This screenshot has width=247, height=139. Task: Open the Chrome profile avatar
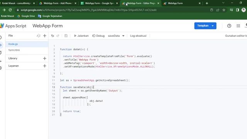(244, 10)
